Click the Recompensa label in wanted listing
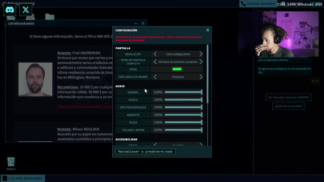This screenshot has width=324, height=182. point(68,87)
